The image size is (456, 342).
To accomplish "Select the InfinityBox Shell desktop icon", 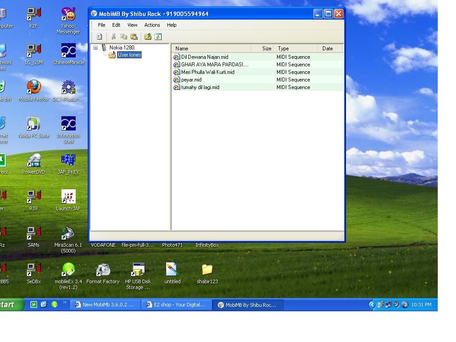I will (x=68, y=130).
